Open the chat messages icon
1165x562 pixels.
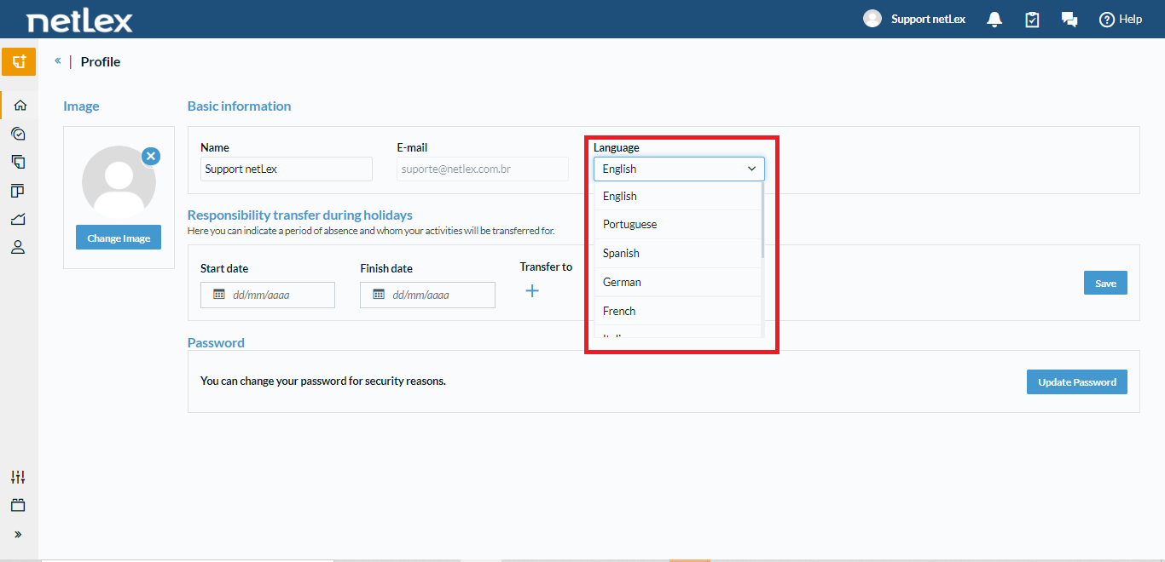[x=1069, y=20]
